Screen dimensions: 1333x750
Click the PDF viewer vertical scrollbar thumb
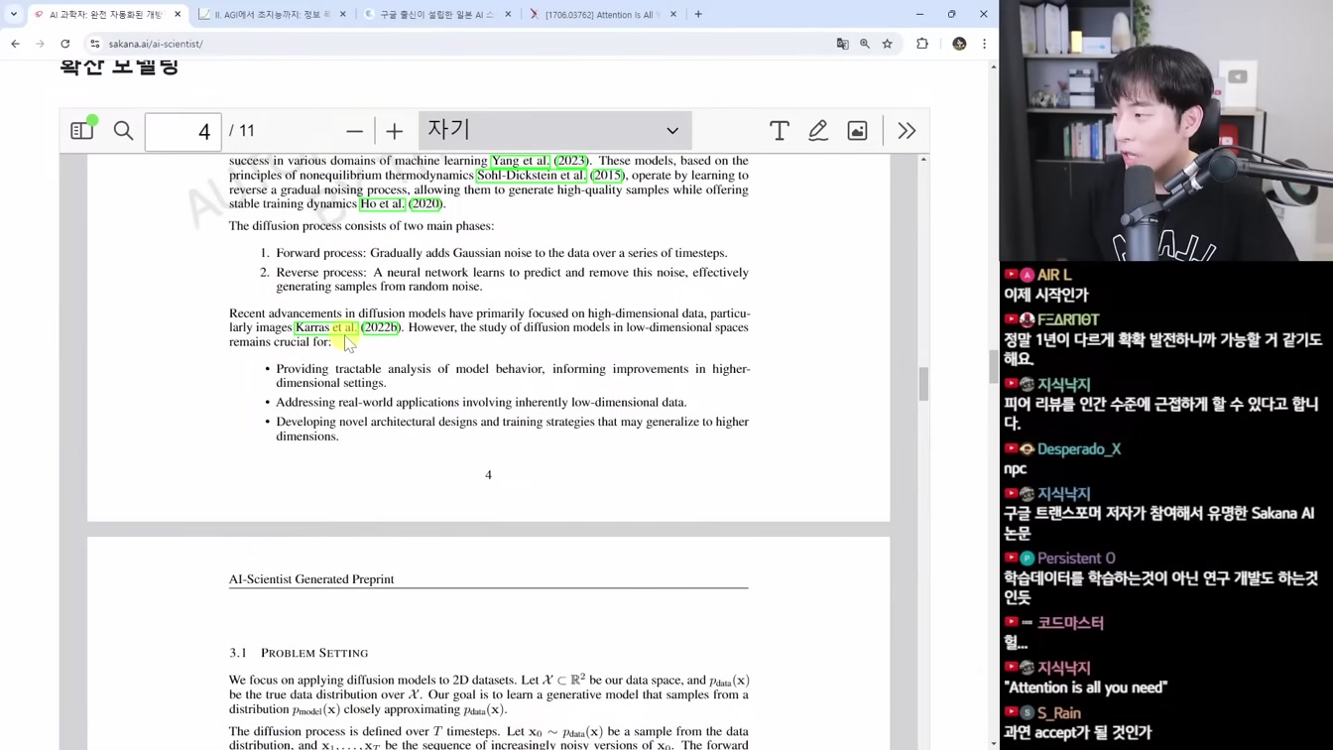pos(923,384)
